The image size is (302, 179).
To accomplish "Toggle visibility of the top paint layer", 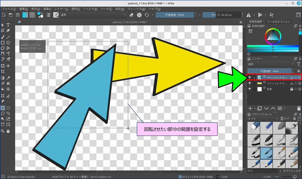I will (x=250, y=77).
